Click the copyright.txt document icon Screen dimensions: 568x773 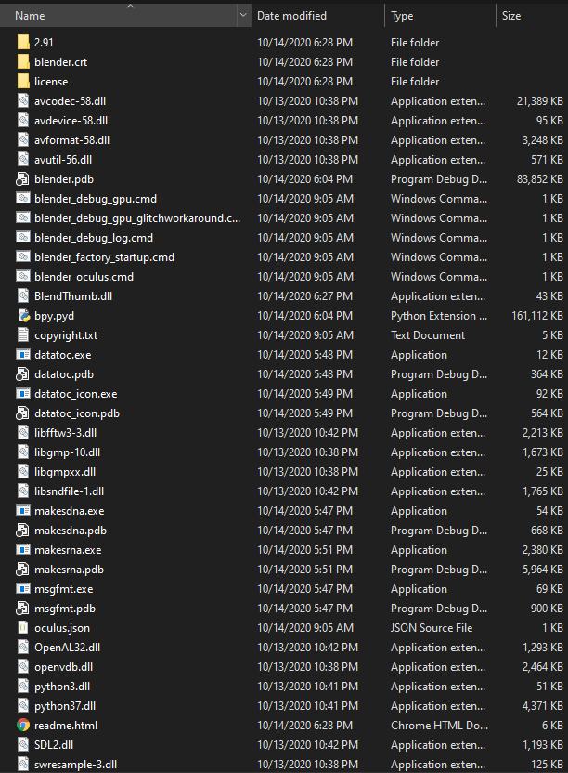click(x=23, y=335)
